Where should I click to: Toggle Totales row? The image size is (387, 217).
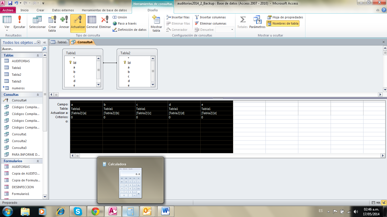243,22
